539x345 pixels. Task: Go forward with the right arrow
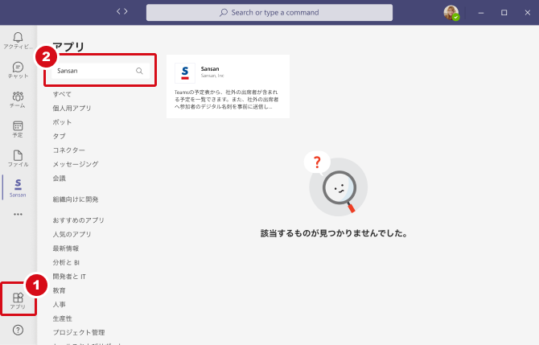[x=125, y=12]
